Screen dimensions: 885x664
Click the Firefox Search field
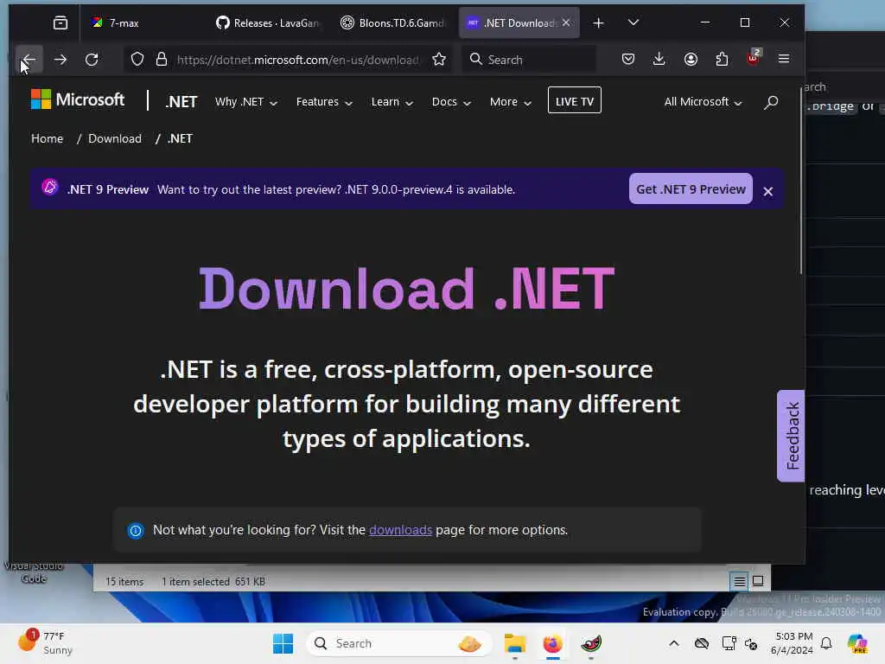tap(530, 60)
